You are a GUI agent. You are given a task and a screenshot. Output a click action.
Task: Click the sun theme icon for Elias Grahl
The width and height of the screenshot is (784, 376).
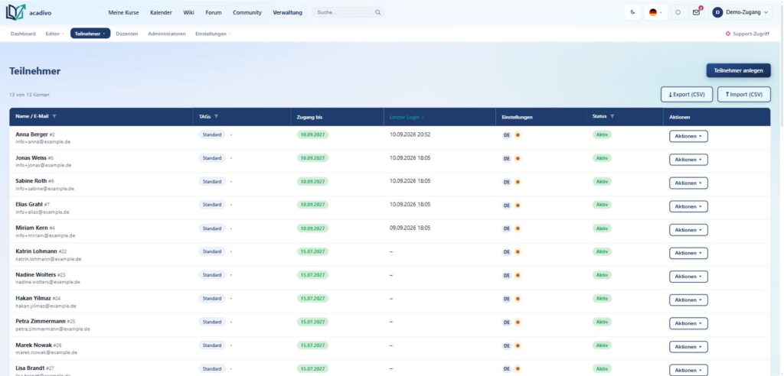coord(518,205)
